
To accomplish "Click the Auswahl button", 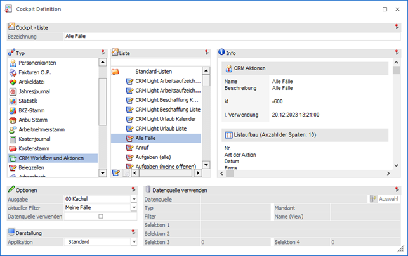I will [x=385, y=199].
